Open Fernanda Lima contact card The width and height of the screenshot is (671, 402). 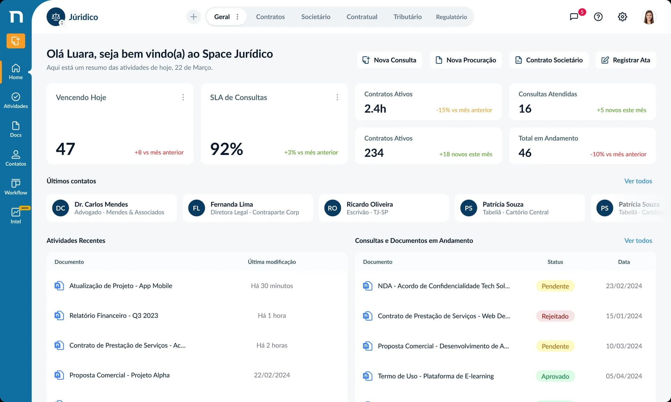pyautogui.click(x=248, y=208)
